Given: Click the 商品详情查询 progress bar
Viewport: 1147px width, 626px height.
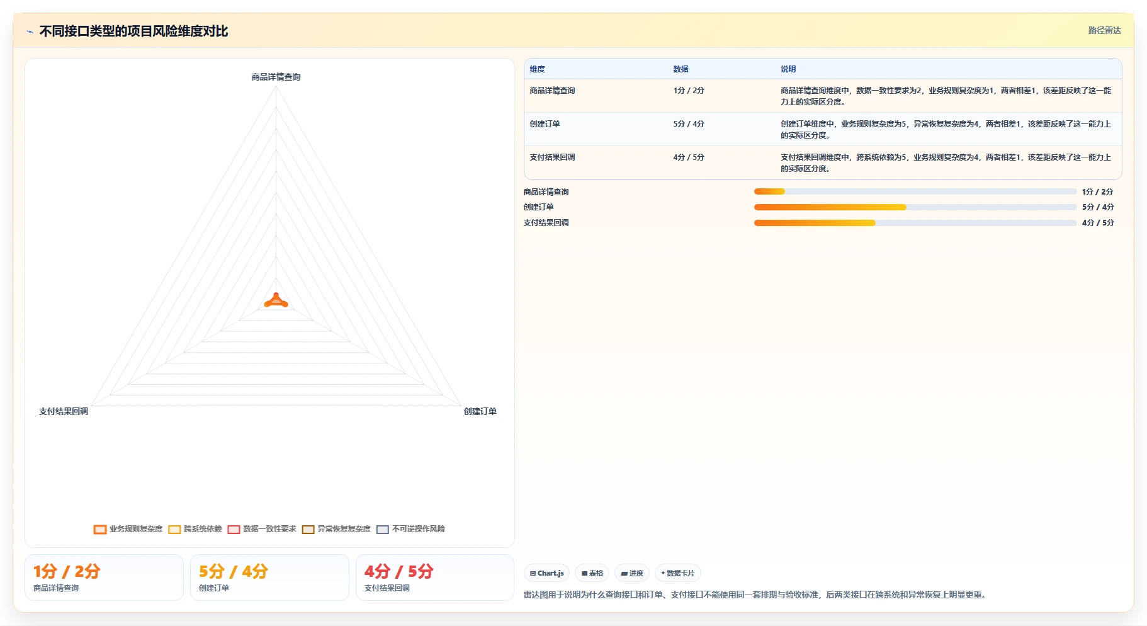Looking at the screenshot, I should click(915, 191).
